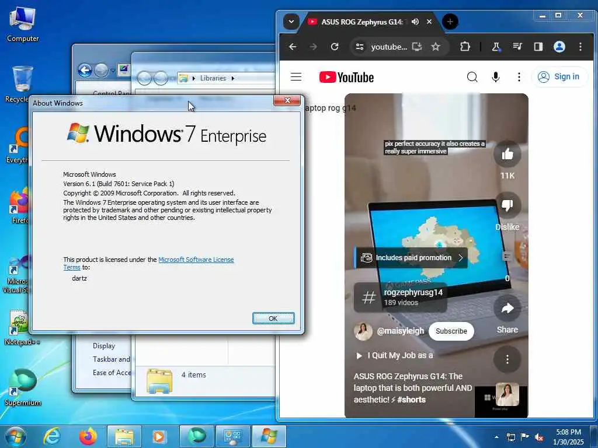Click Show desktop strip at taskbar end
Screen dimensions: 598x448
tap(595, 436)
